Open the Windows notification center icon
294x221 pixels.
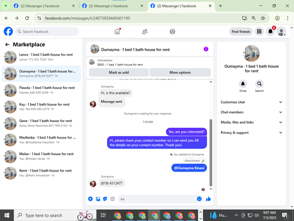(x=285, y=215)
